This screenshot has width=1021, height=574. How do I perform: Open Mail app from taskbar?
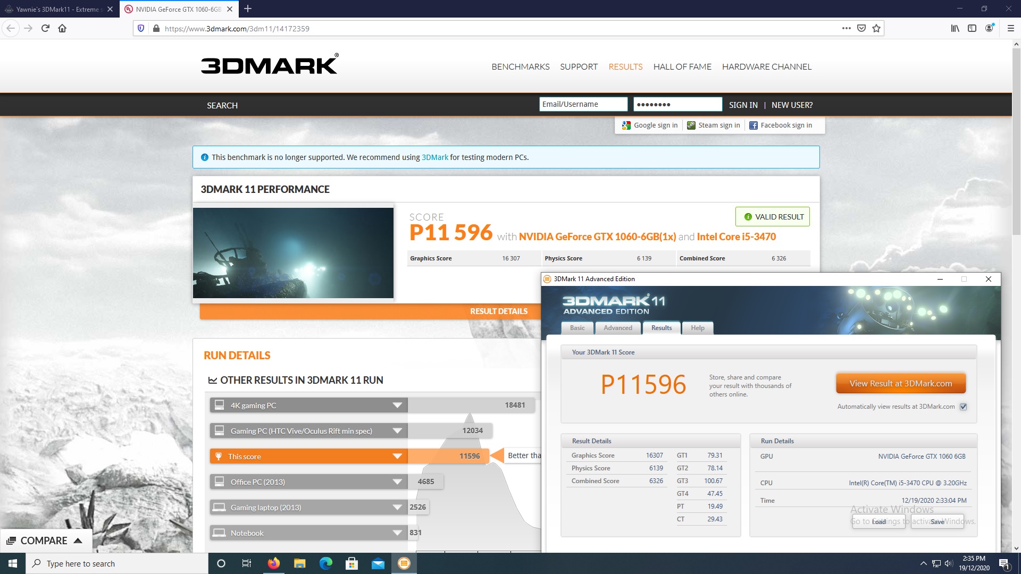378,563
